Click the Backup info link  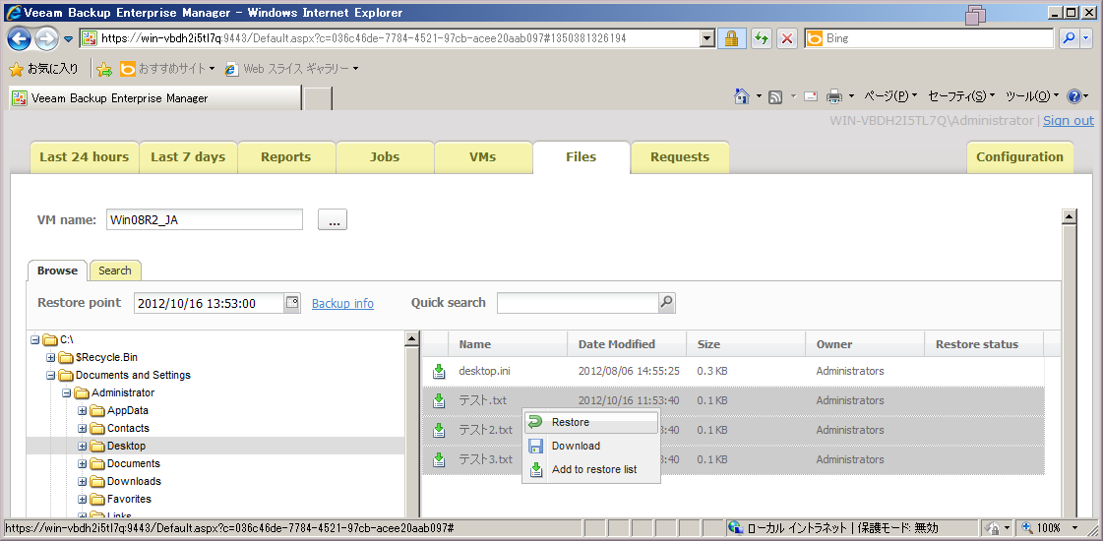point(342,303)
